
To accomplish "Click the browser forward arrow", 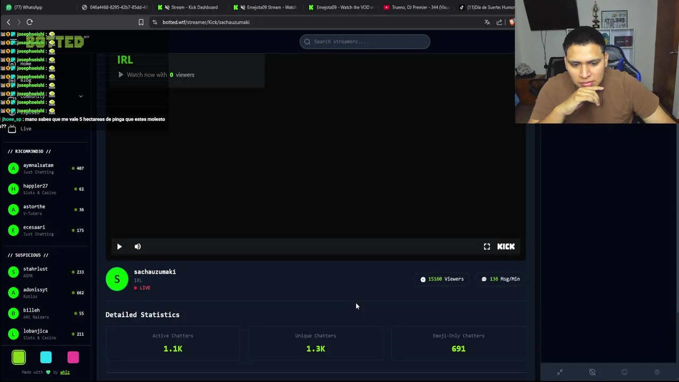I will tap(19, 22).
